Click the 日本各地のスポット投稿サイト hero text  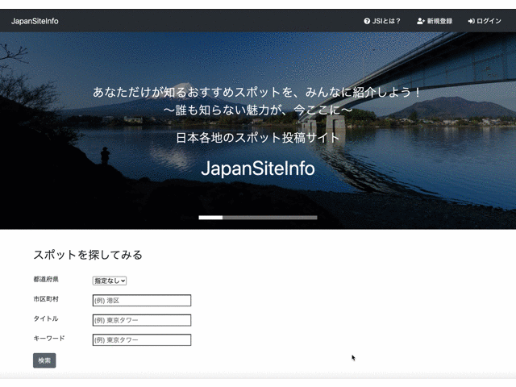coord(258,138)
